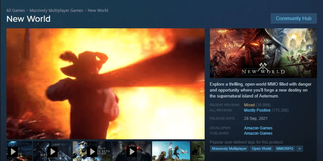Play the second New World trailer thumbnail
The width and height of the screenshot is (323, 161).
click(52, 151)
